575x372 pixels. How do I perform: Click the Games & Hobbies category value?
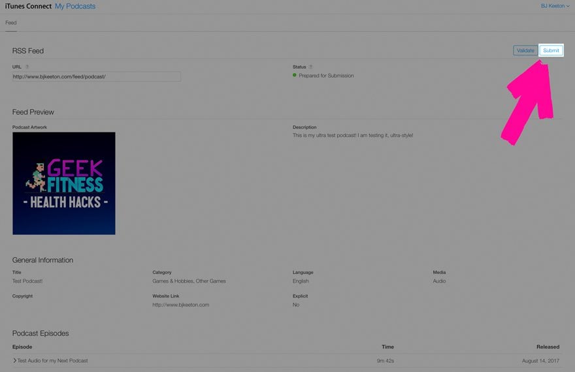189,281
